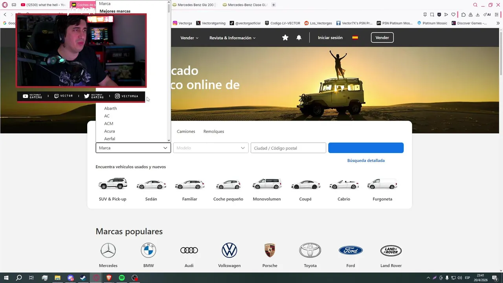Open Steam from the taskbar
The height and width of the screenshot is (283, 503).
click(83, 278)
